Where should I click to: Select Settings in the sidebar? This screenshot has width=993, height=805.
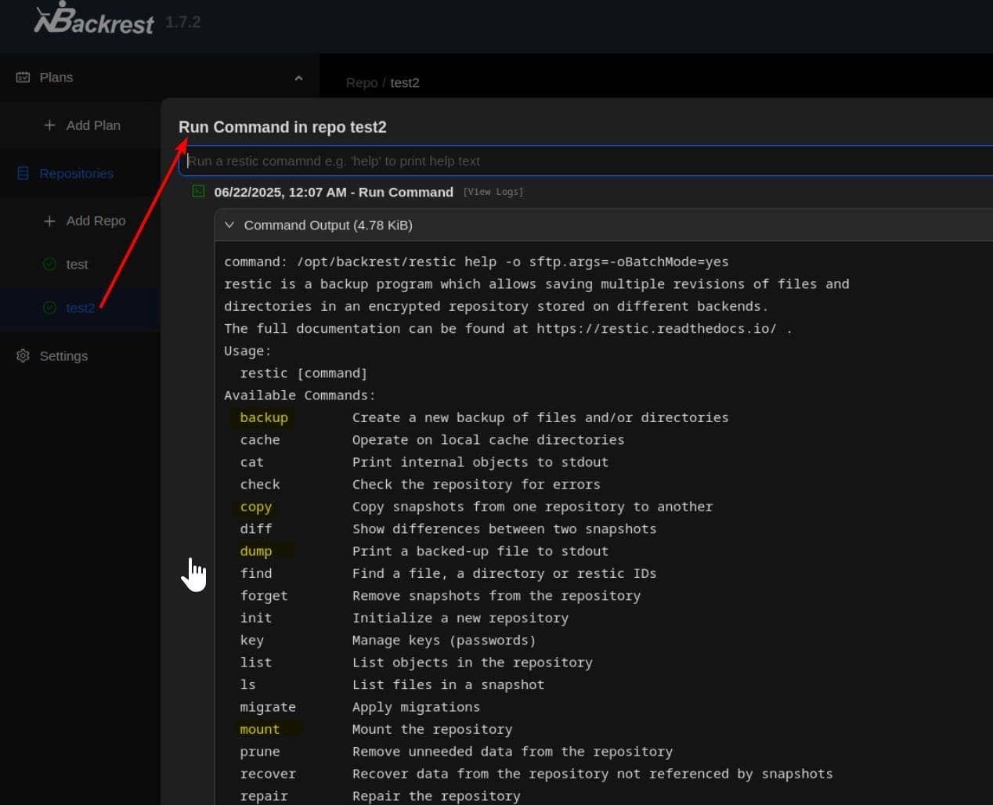(63, 356)
